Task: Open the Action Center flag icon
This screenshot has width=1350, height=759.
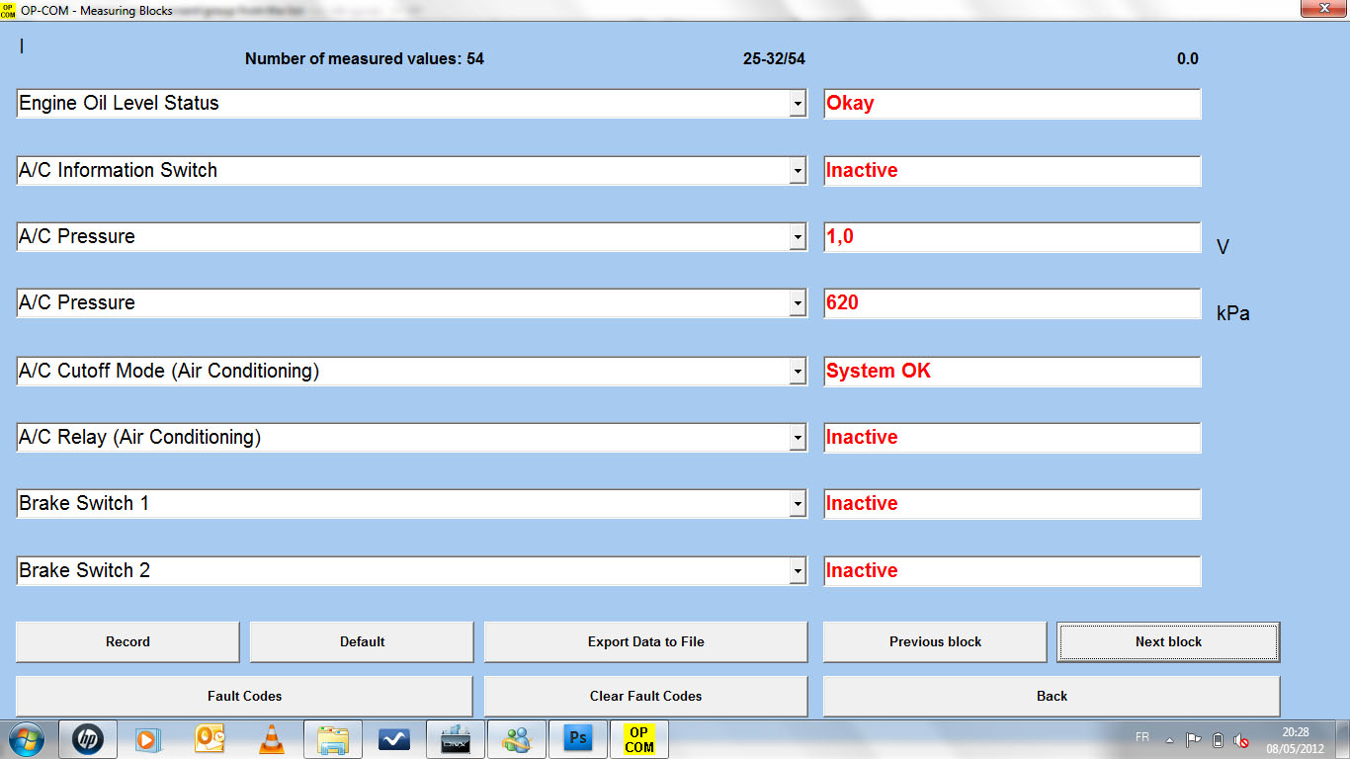Action: tap(1194, 739)
